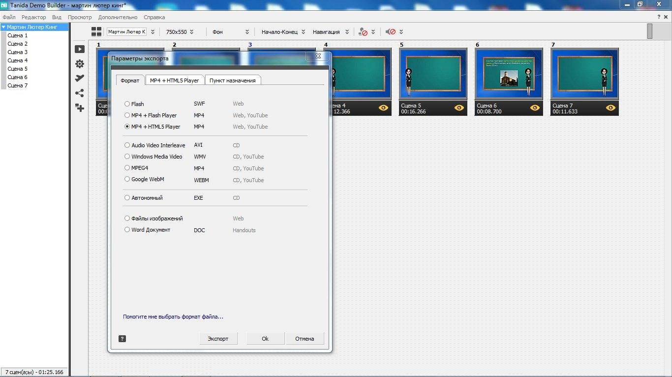Viewport: 672px width, 377px height.
Task: Click the add scenes plus icon
Action: pos(79,108)
